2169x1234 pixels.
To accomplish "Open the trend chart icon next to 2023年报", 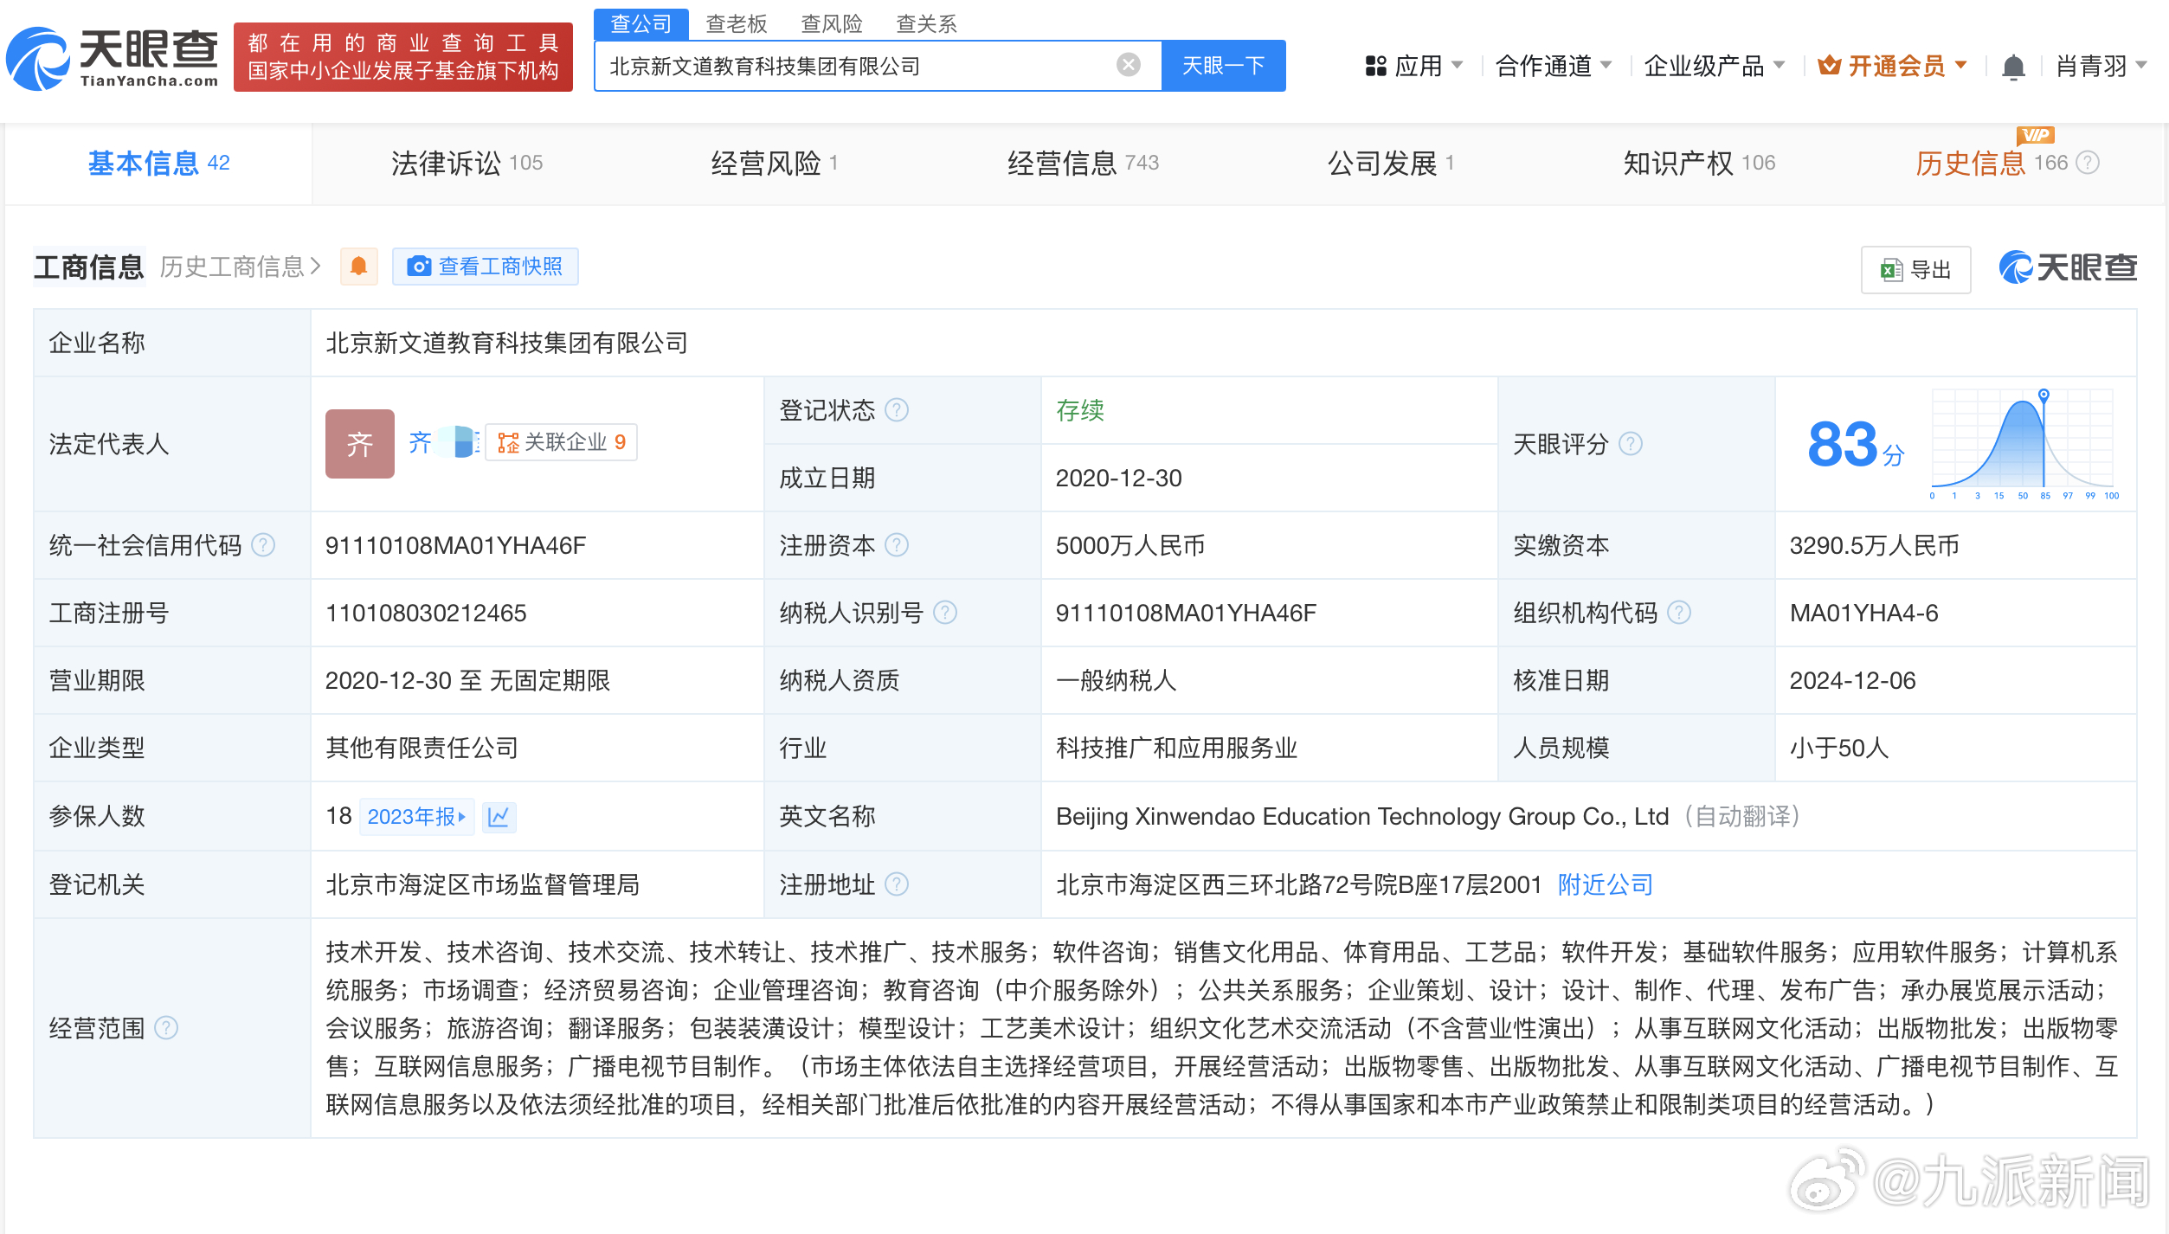I will 499,816.
